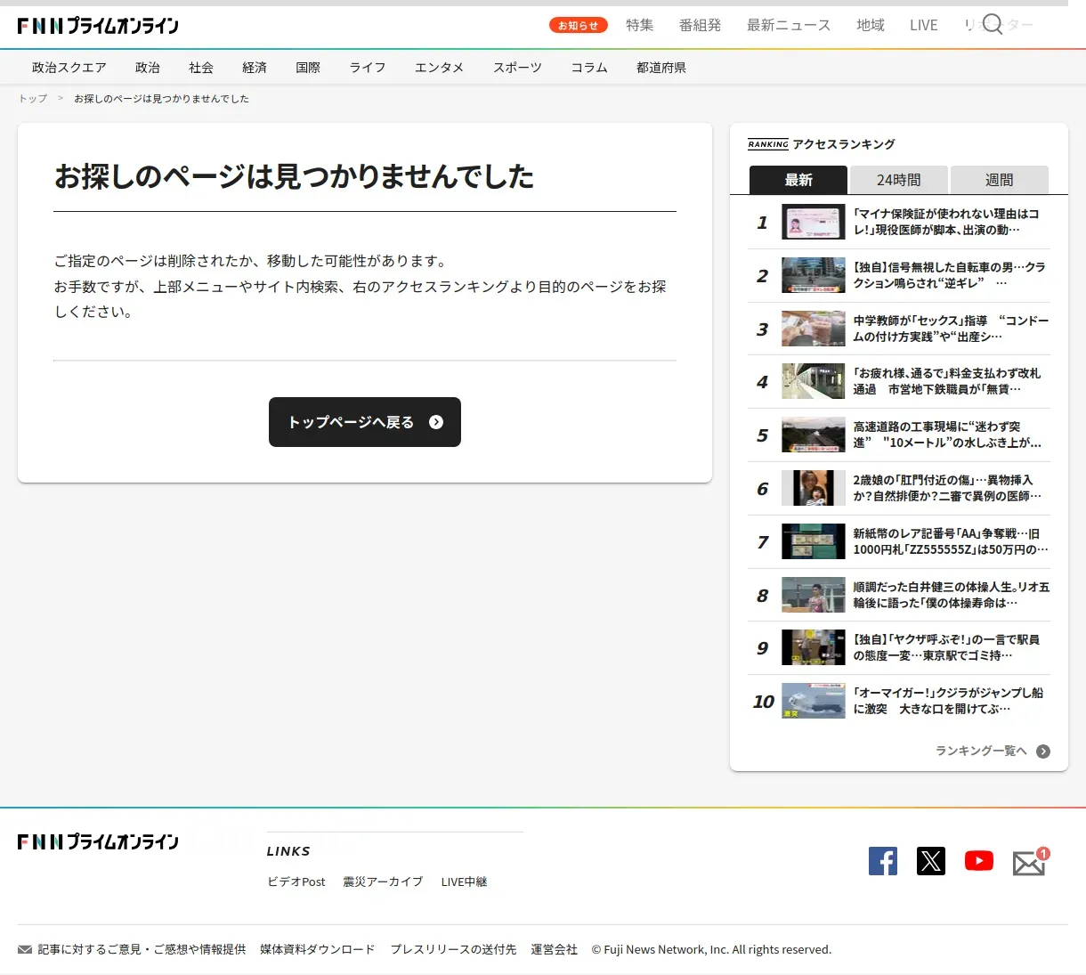Click the LIVE link in top header

(x=923, y=25)
